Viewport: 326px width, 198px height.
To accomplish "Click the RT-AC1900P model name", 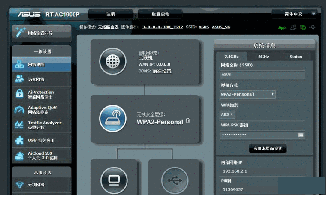I will click(62, 15).
